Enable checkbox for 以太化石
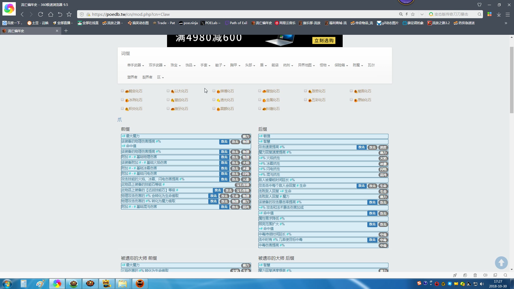 click(168, 90)
